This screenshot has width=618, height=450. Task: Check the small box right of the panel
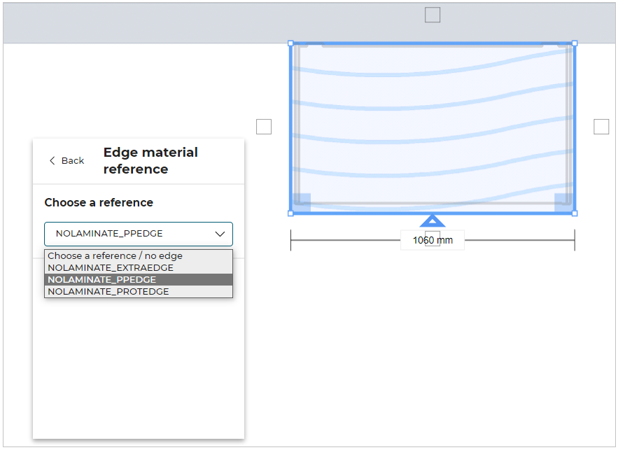pos(601,127)
